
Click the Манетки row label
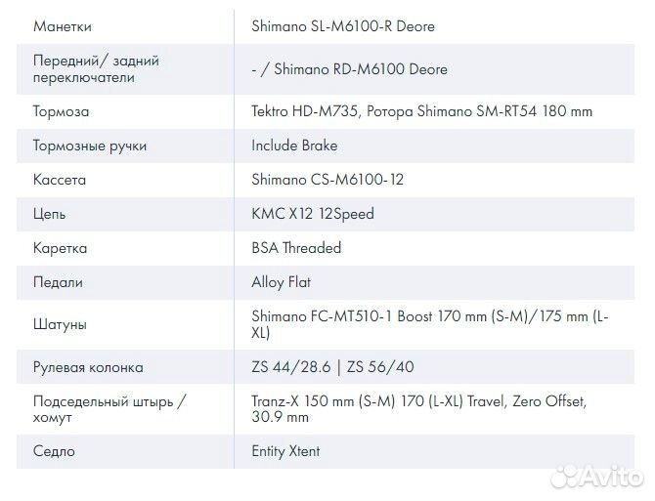(64, 26)
